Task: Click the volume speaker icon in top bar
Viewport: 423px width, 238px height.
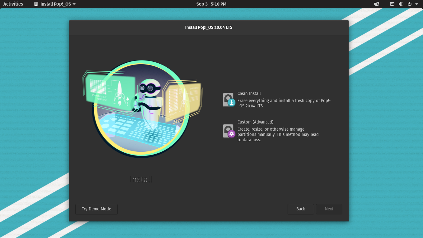Action: (x=401, y=4)
